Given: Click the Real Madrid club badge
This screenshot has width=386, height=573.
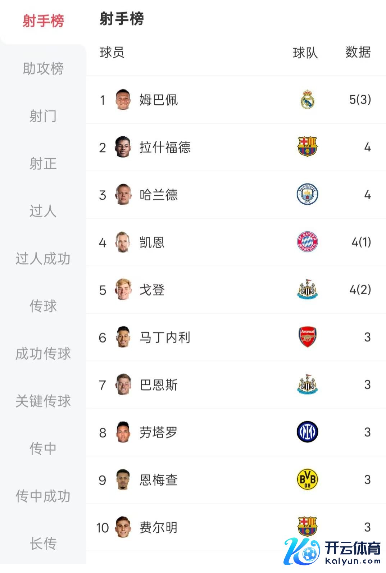Looking at the screenshot, I should (307, 100).
